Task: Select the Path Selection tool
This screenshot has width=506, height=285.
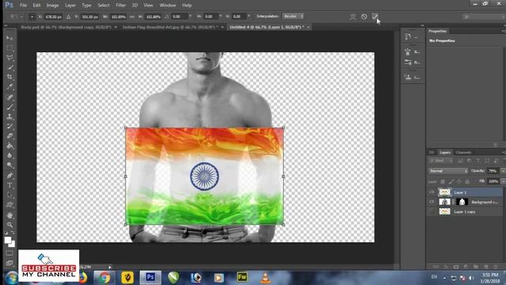Action: point(9,196)
